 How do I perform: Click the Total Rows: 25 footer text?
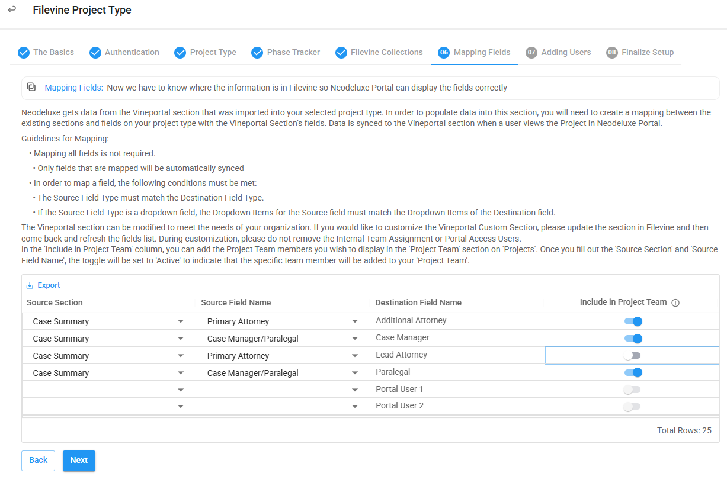[684, 430]
